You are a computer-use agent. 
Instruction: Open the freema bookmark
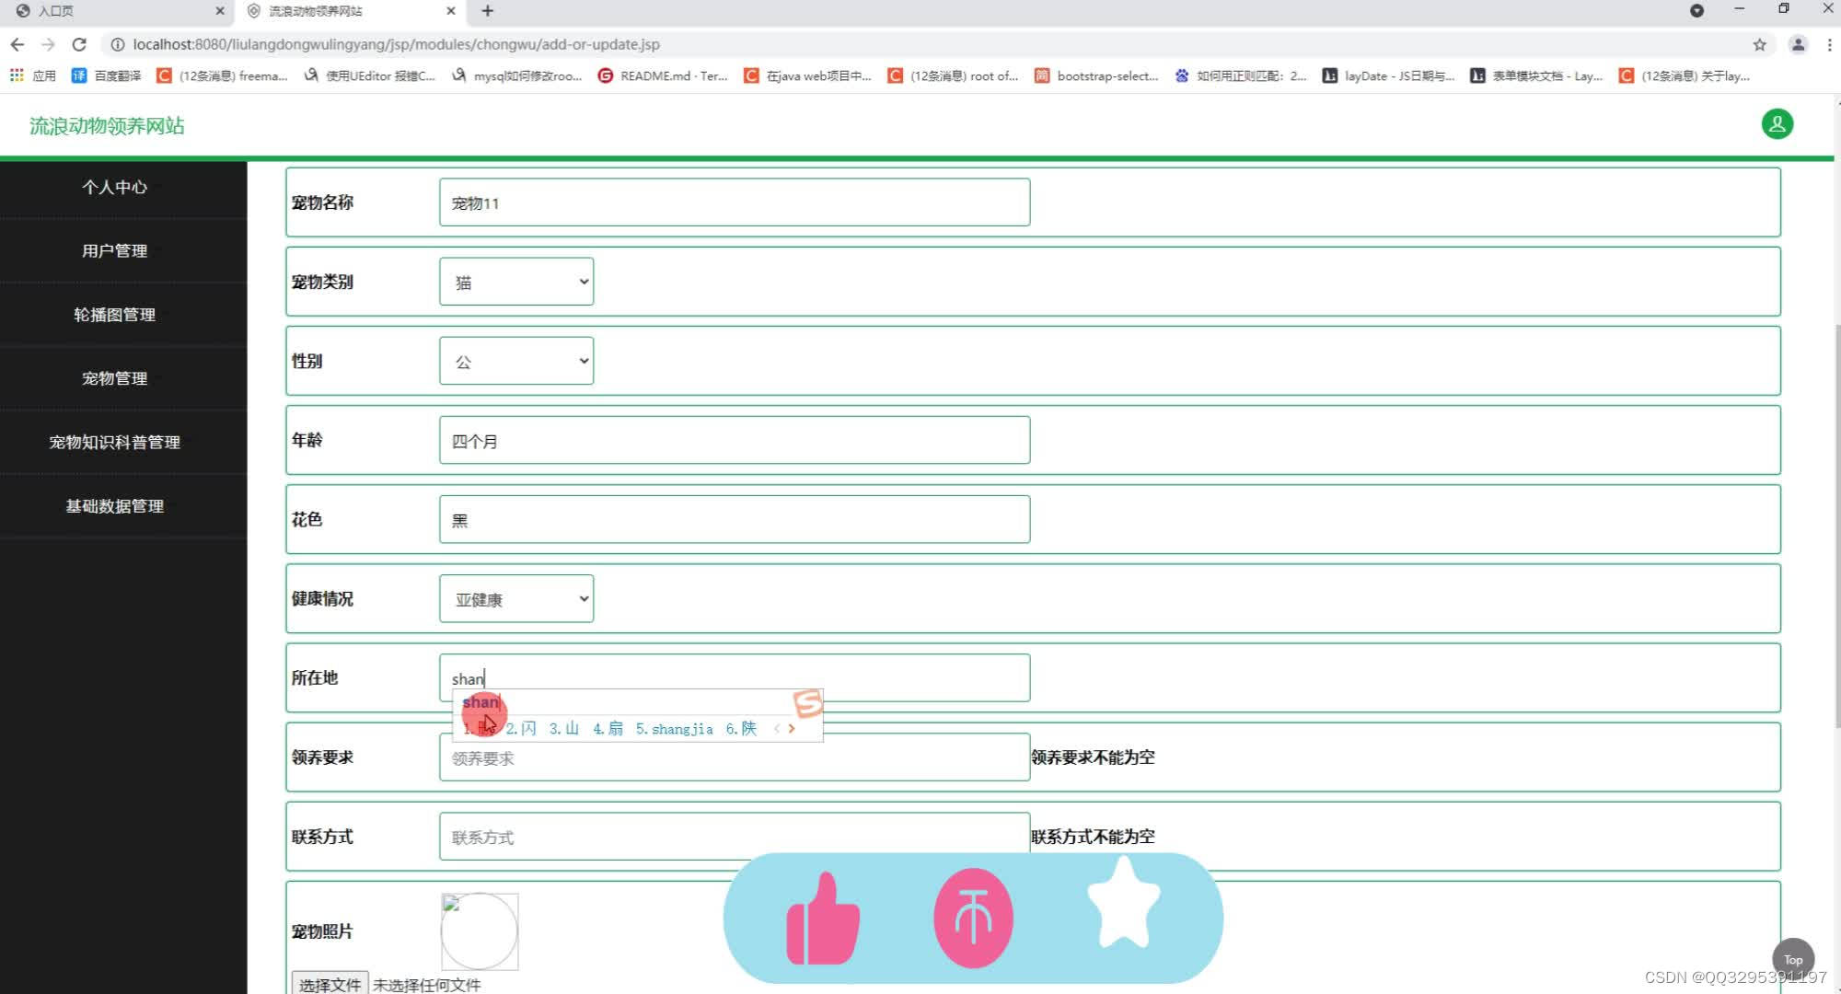tap(222, 75)
